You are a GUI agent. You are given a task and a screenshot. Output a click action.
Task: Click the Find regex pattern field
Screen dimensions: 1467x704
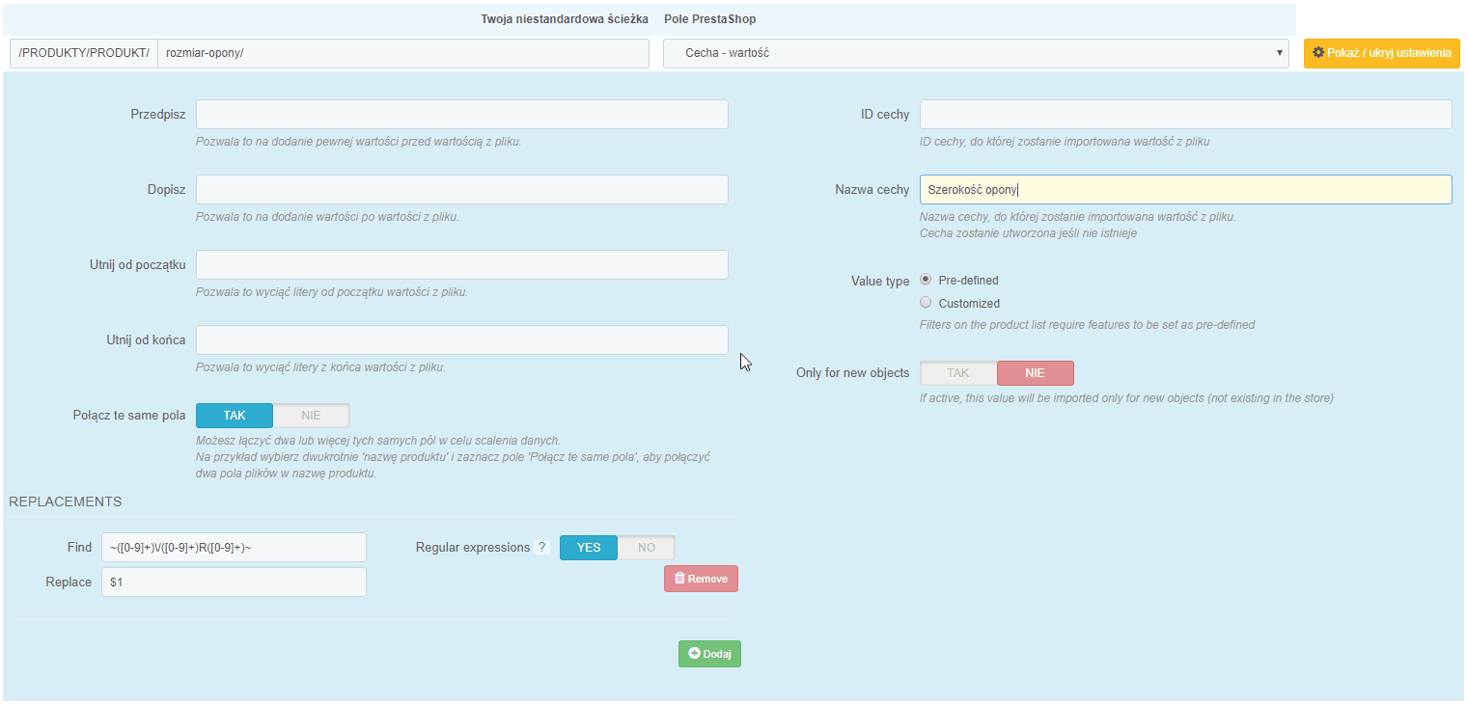(234, 548)
